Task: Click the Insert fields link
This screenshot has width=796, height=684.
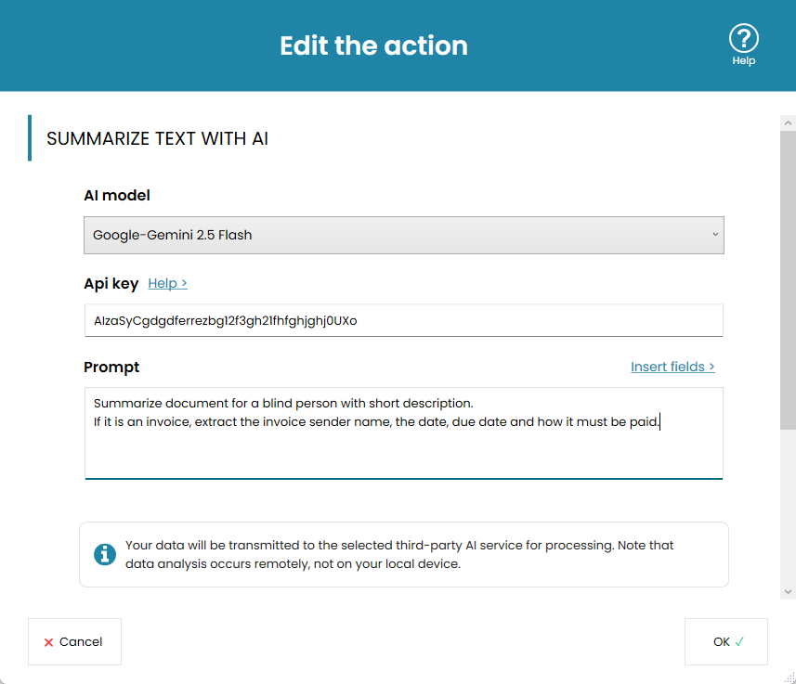Action: click(672, 367)
